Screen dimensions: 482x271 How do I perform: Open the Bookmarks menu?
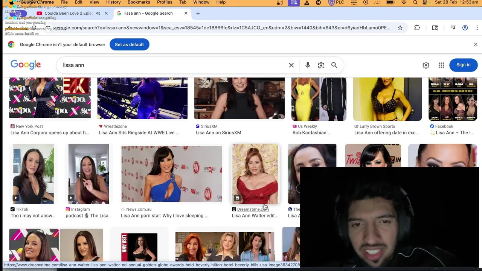[139, 2]
